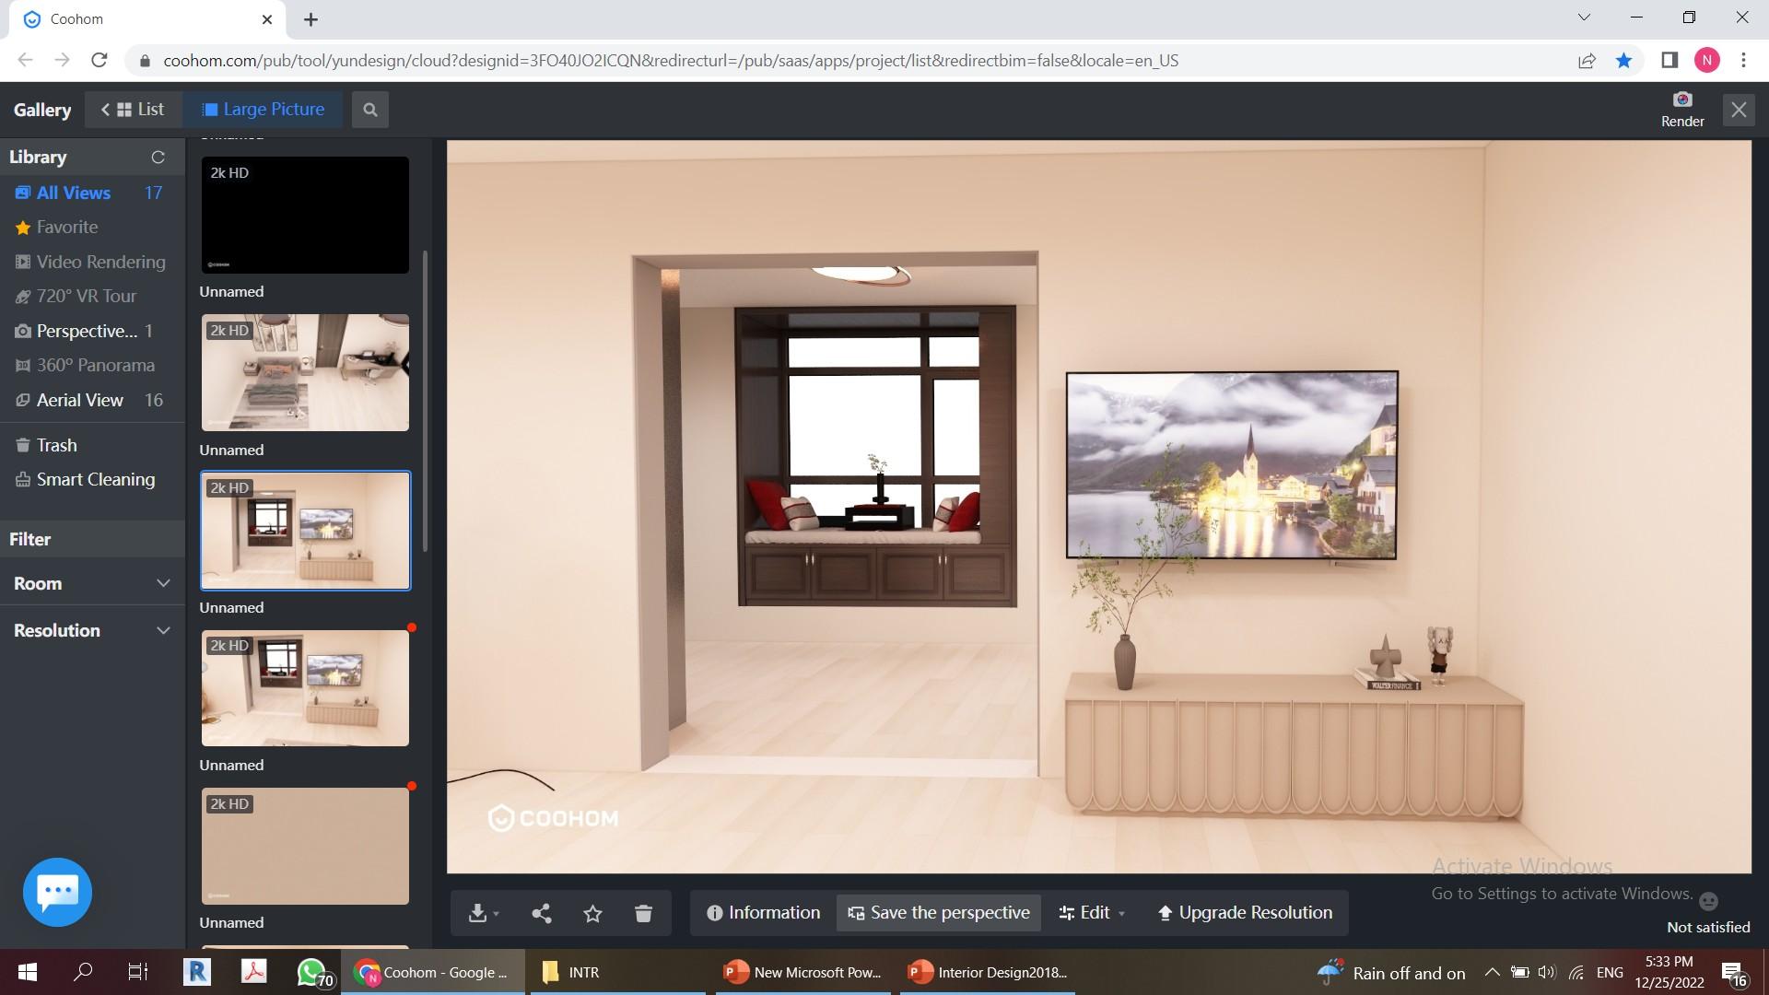Refresh the Library with the reload icon
Screen dimensions: 1769x995
[158, 158]
